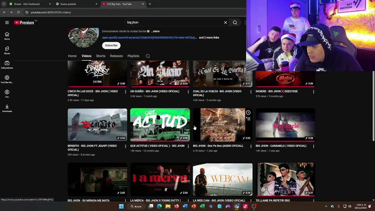Expand channel description with ...more
This screenshot has height=211, width=375.
click(x=155, y=31)
